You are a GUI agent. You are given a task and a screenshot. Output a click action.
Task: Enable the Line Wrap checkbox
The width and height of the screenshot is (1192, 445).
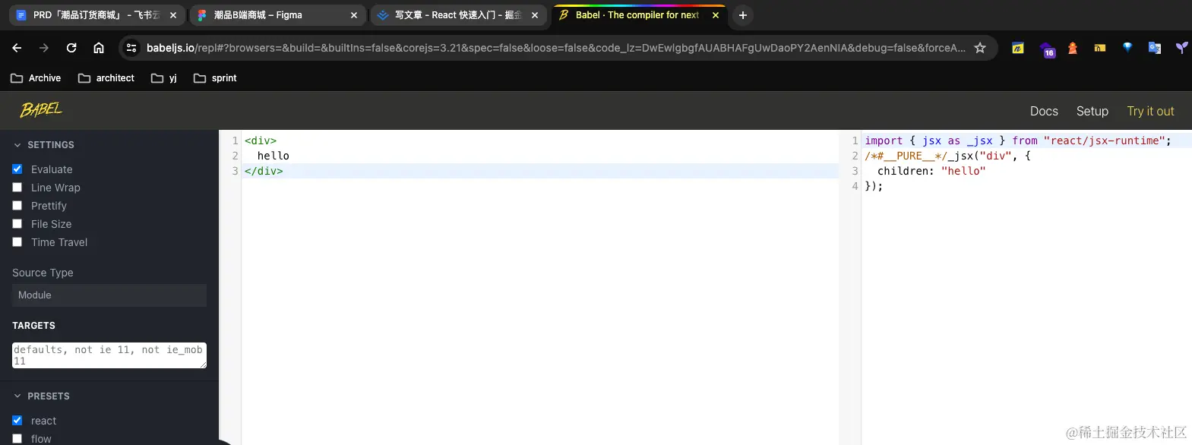tap(17, 188)
